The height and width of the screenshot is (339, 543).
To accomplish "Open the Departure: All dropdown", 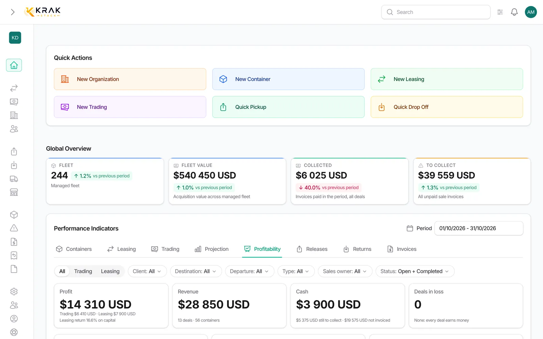I will click(249, 271).
